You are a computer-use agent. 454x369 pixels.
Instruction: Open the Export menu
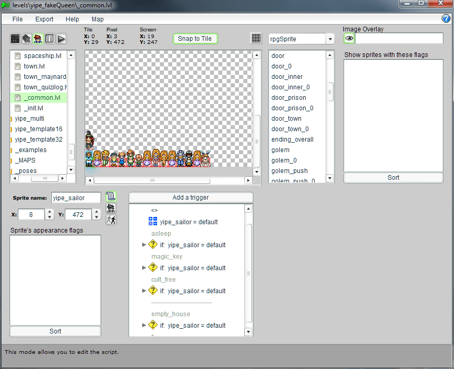[44, 19]
